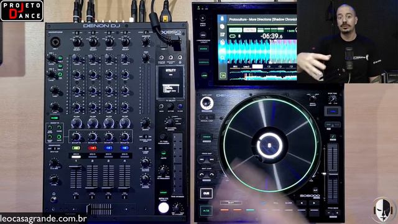This screenshot has height=224, width=398.
Task: Touch the Mic 1 combo input jack
Action: [55, 42]
